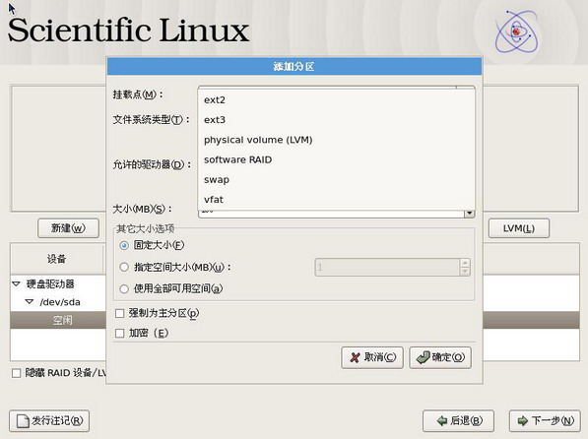
Task: Click the 设备 column header
Action: click(x=56, y=259)
